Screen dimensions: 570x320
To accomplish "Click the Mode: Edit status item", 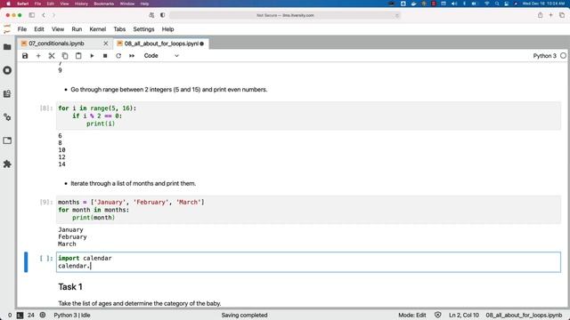I will point(411,316).
